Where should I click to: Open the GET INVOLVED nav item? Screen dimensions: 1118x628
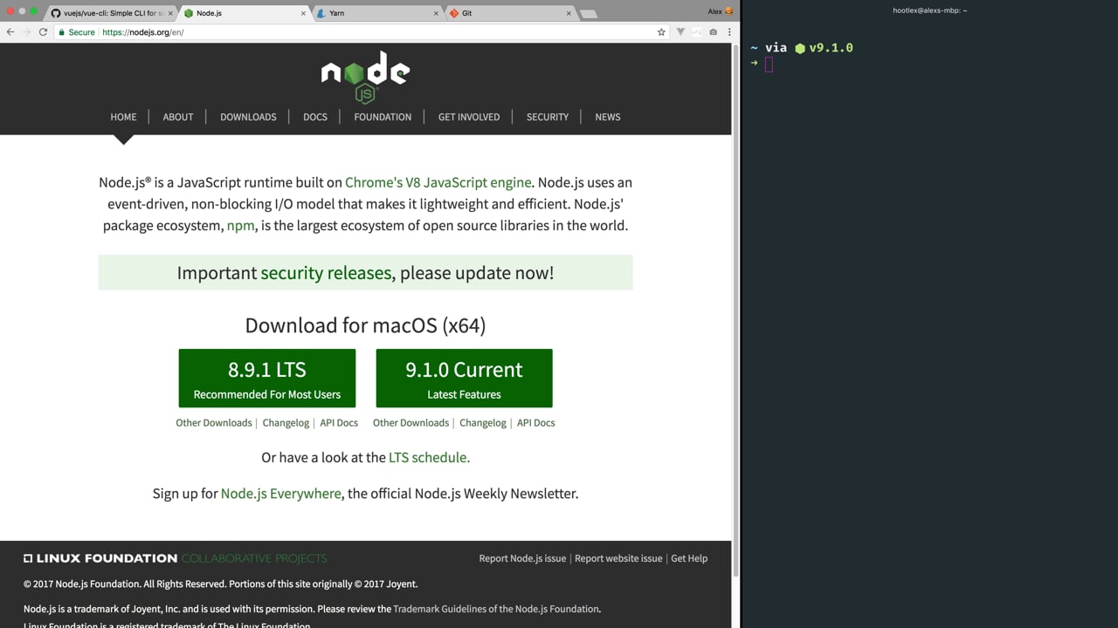tap(469, 117)
